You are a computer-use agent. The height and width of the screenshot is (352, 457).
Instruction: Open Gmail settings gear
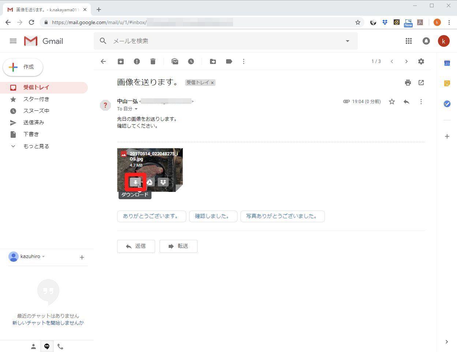[421, 61]
